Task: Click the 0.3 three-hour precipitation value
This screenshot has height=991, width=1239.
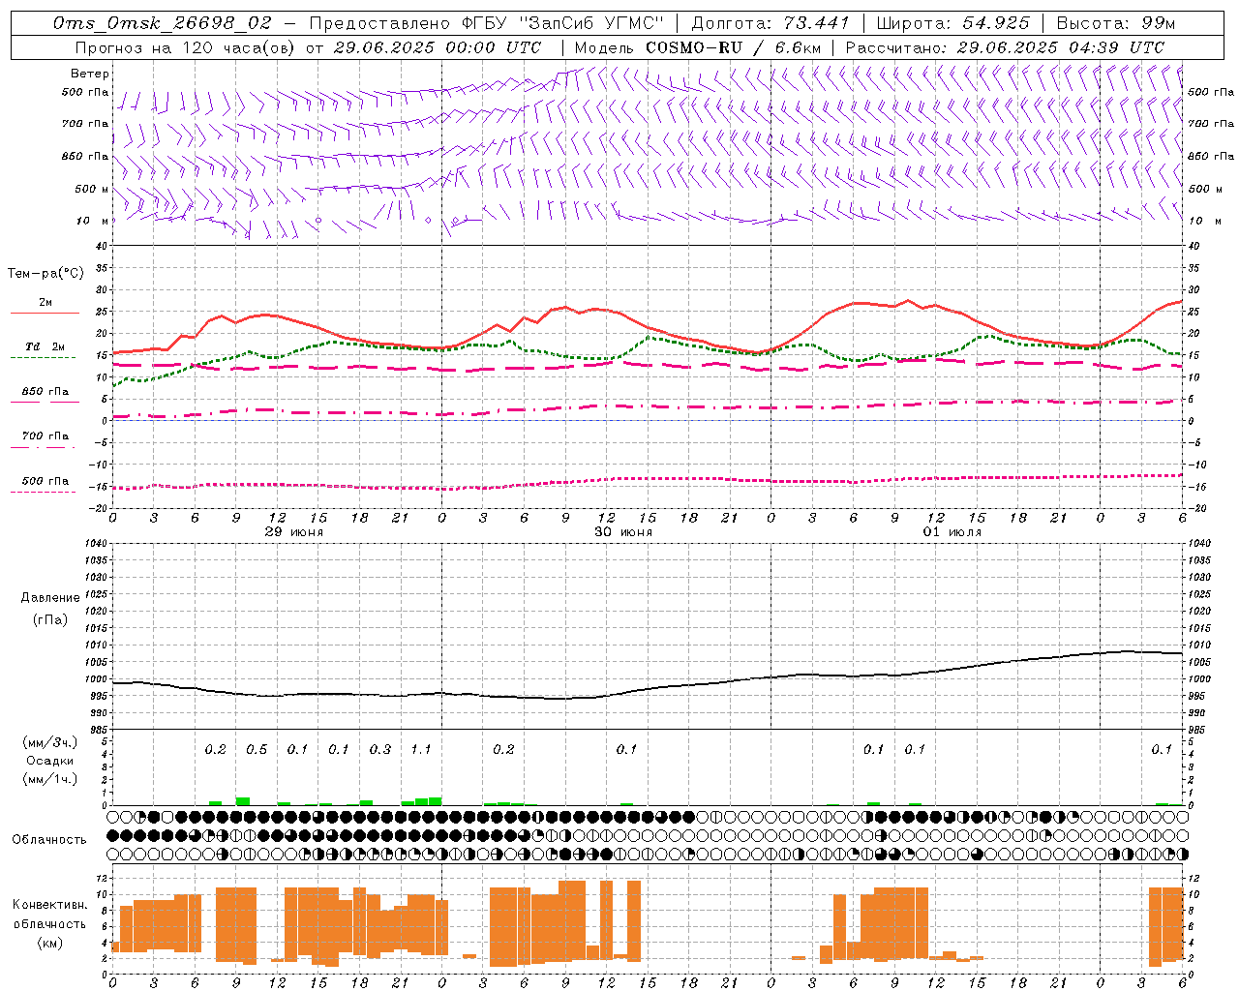Action: (x=380, y=750)
